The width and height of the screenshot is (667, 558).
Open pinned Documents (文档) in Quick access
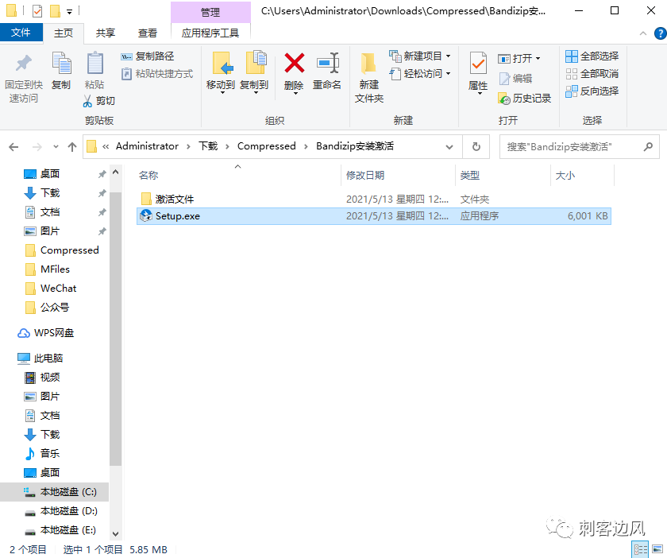pyautogui.click(x=50, y=212)
